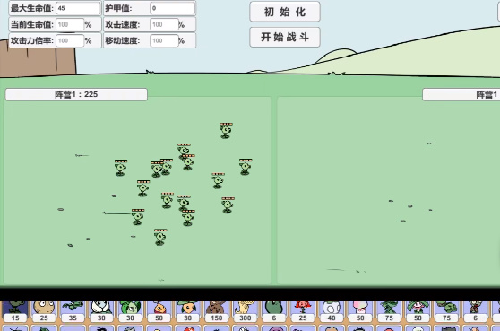Click the 阵营1：225 camp label

(x=76, y=94)
